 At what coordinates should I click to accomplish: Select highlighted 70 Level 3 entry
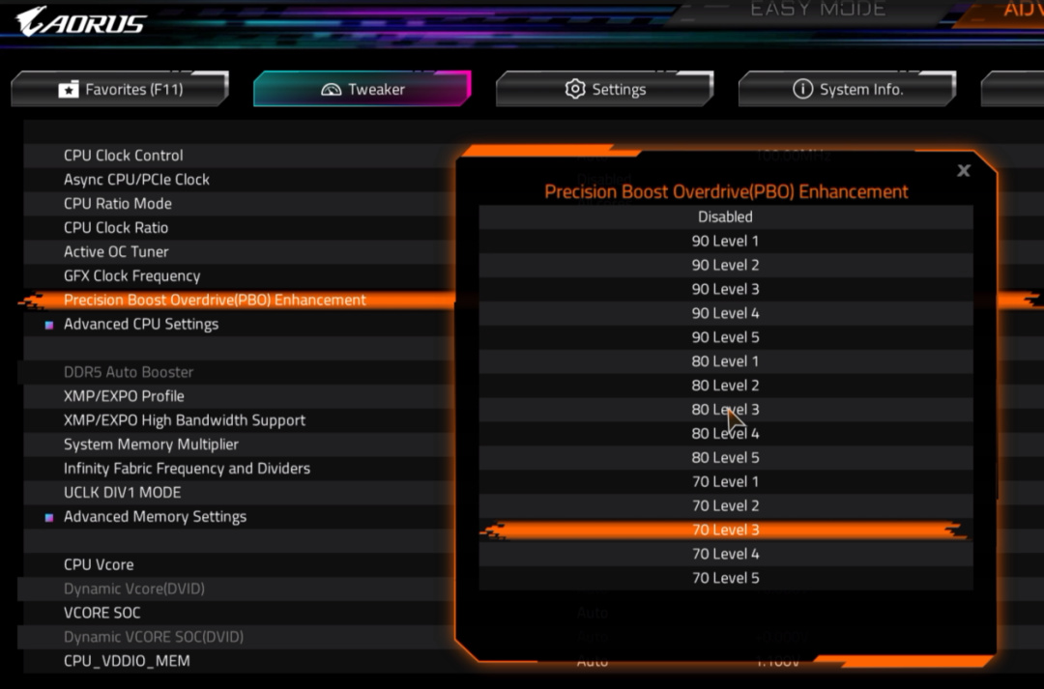pos(726,530)
